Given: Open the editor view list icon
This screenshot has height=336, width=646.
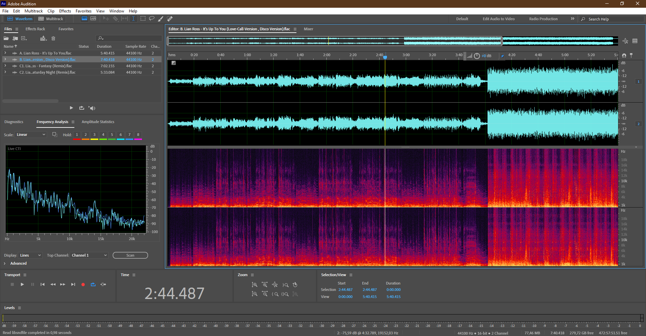Looking at the screenshot, I should 635,41.
